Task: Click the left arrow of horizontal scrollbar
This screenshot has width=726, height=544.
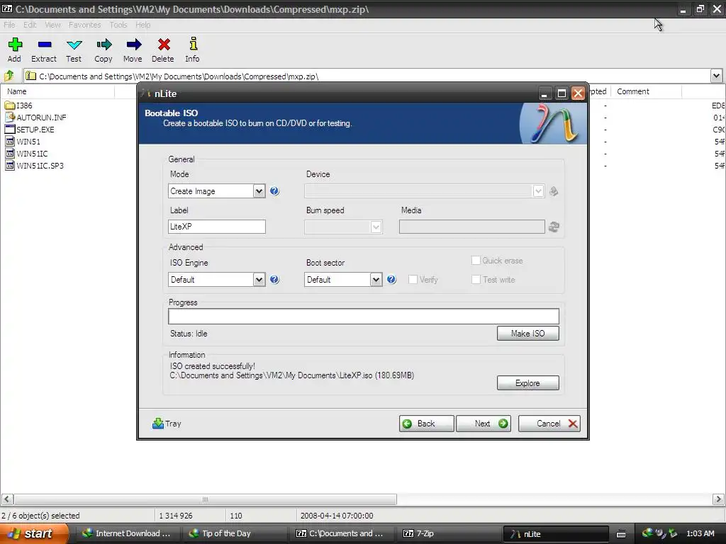Action: point(7,499)
